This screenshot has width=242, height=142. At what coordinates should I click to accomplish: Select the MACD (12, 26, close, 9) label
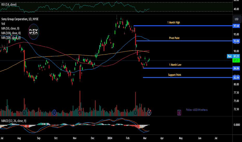coord(14,121)
